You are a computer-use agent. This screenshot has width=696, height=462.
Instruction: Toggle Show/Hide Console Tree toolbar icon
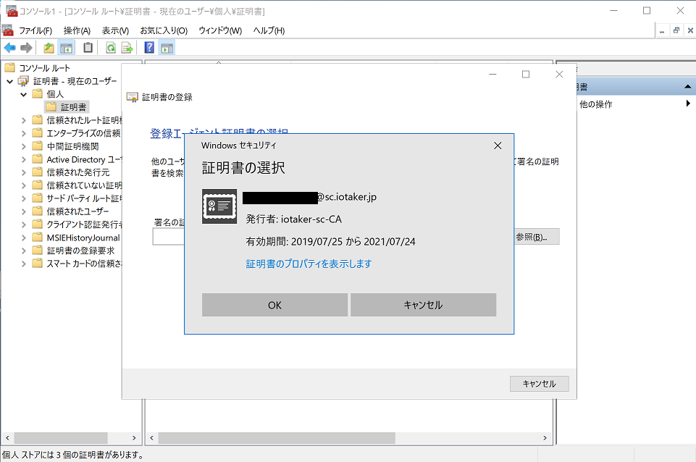point(66,48)
